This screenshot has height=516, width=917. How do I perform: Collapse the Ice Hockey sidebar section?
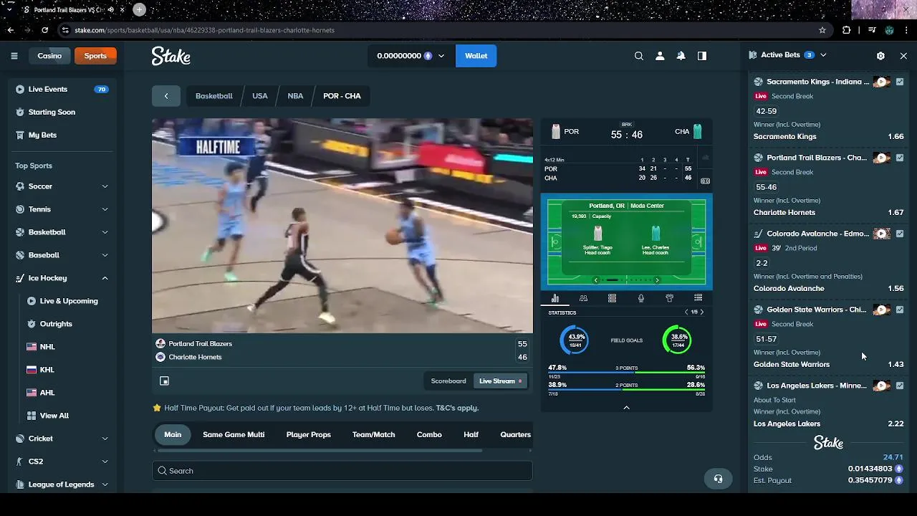coord(105,278)
